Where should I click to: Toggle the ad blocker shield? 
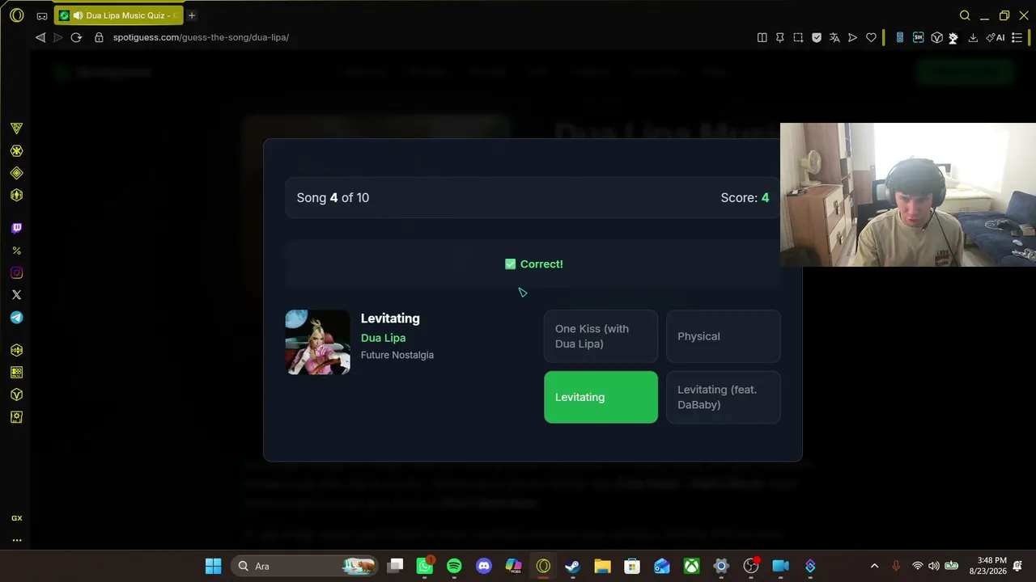point(817,37)
